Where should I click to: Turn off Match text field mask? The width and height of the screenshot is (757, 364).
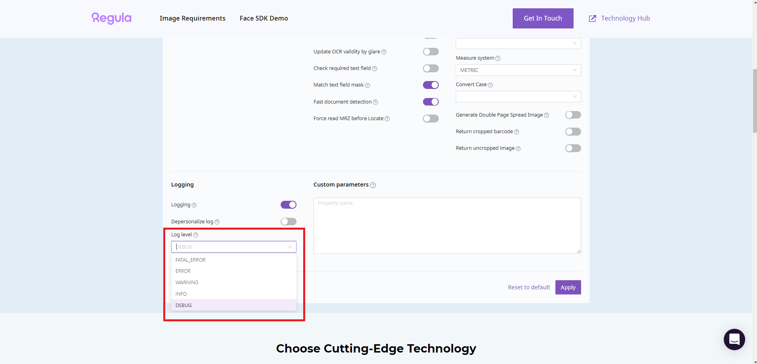click(x=430, y=85)
